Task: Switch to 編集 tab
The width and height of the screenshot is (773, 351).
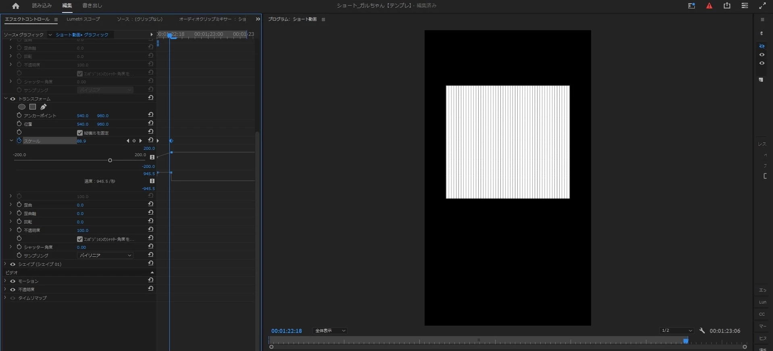Action: click(67, 6)
